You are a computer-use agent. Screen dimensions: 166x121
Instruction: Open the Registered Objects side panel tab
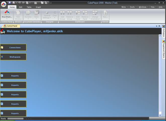click(x=164, y=49)
